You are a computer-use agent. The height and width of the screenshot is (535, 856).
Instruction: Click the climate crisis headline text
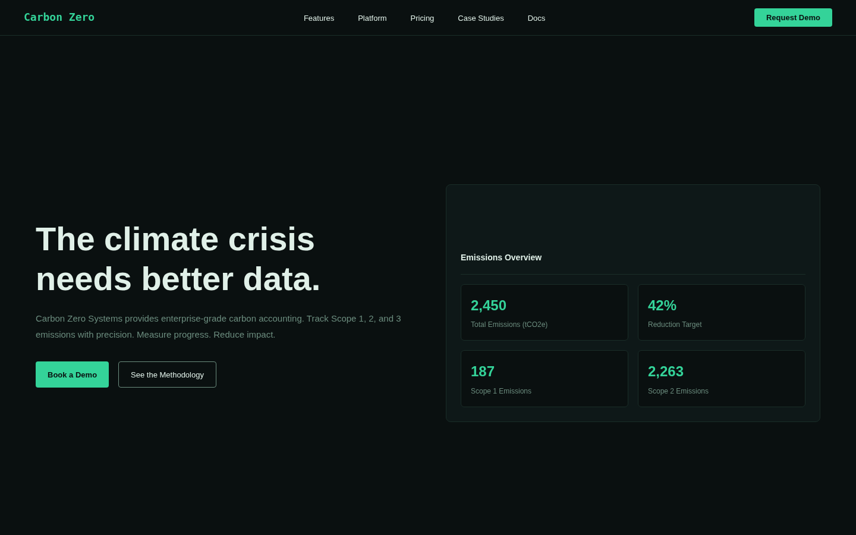click(178, 259)
